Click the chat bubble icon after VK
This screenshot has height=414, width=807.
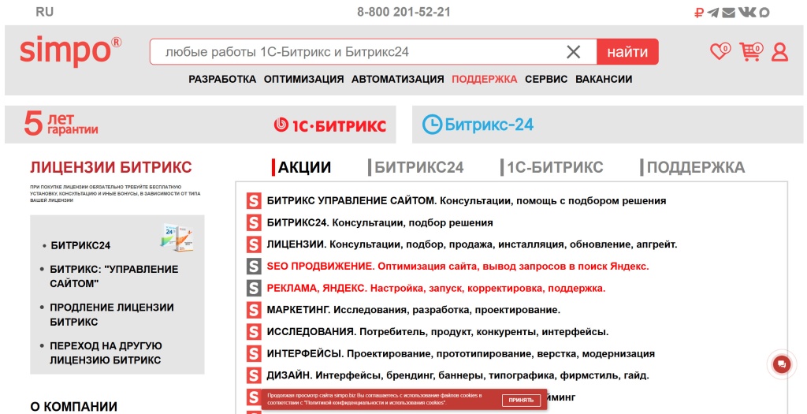tap(764, 13)
